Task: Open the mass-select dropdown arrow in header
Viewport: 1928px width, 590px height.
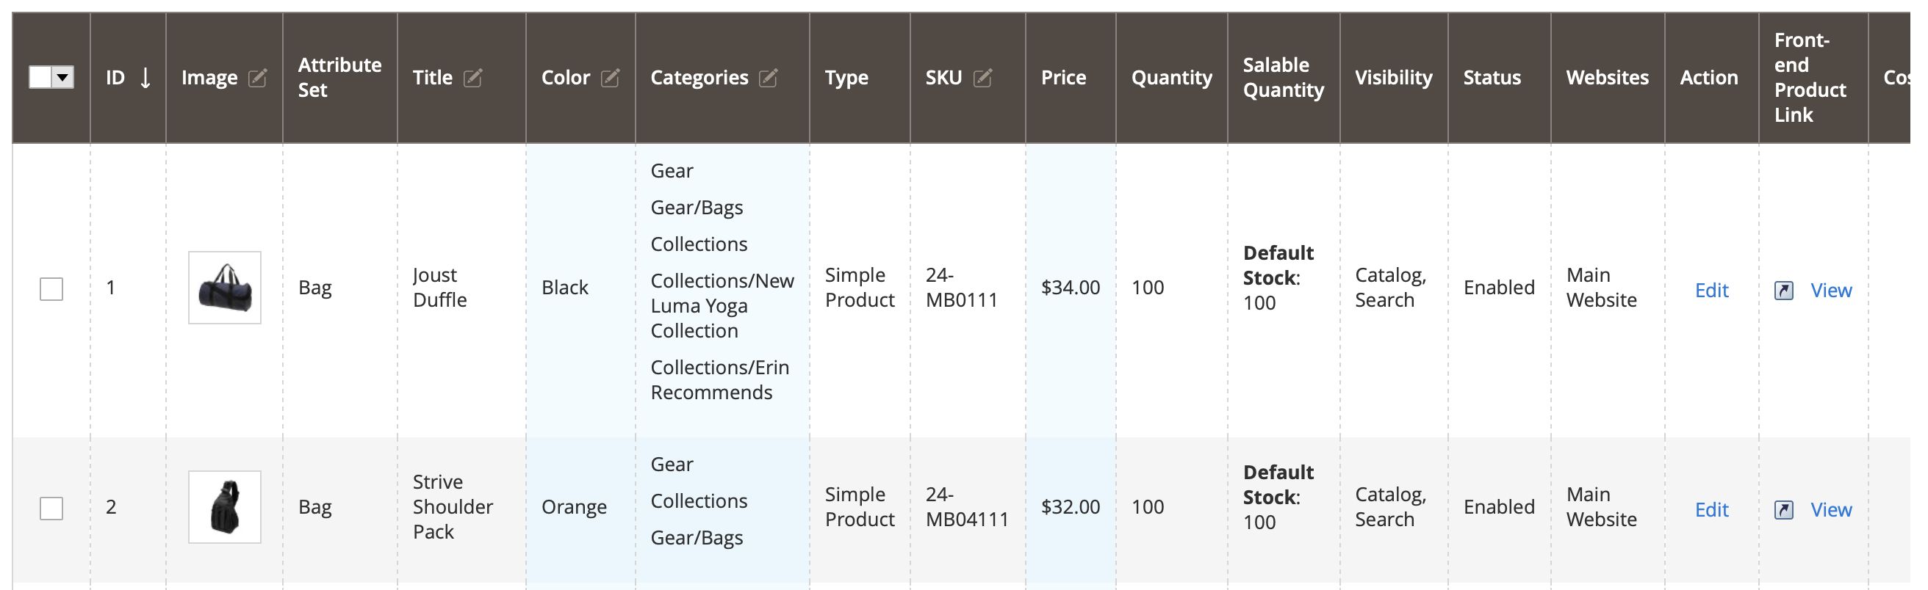Action: pyautogui.click(x=64, y=77)
